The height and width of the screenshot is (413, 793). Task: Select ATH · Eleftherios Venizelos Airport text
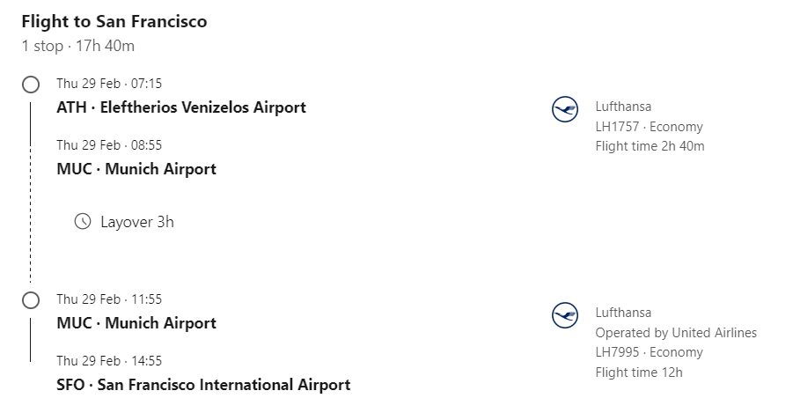click(x=181, y=107)
